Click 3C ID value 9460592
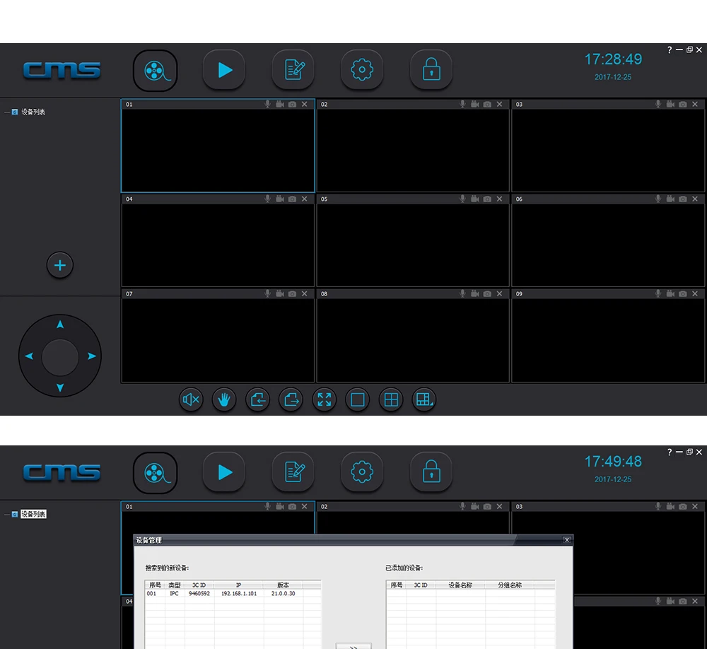Image resolution: width=707 pixels, height=649 pixels. [199, 594]
